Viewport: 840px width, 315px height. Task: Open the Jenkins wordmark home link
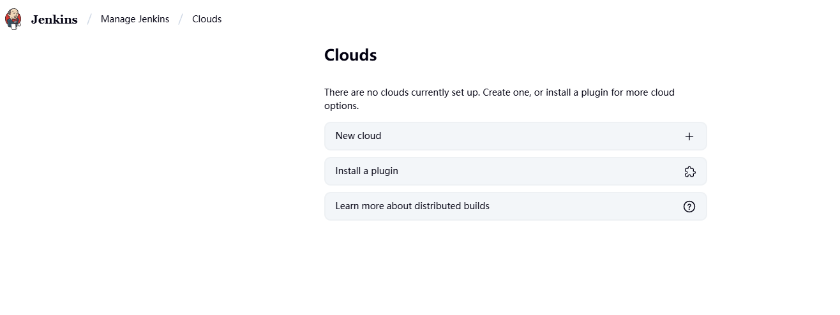click(54, 19)
